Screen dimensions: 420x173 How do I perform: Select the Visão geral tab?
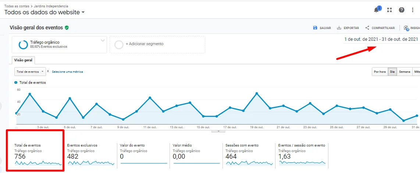(x=23, y=60)
